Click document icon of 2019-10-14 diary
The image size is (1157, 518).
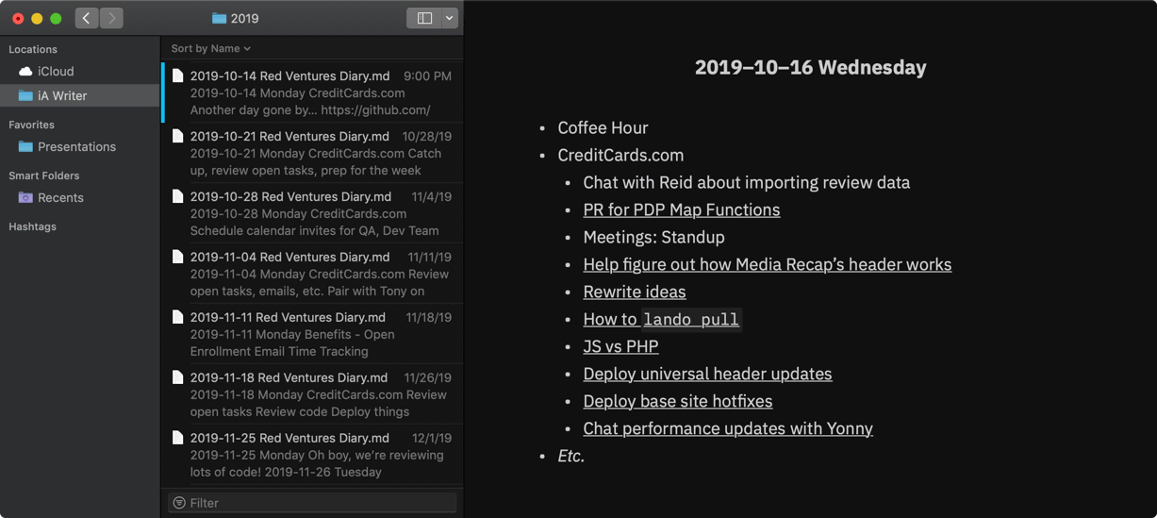[177, 75]
